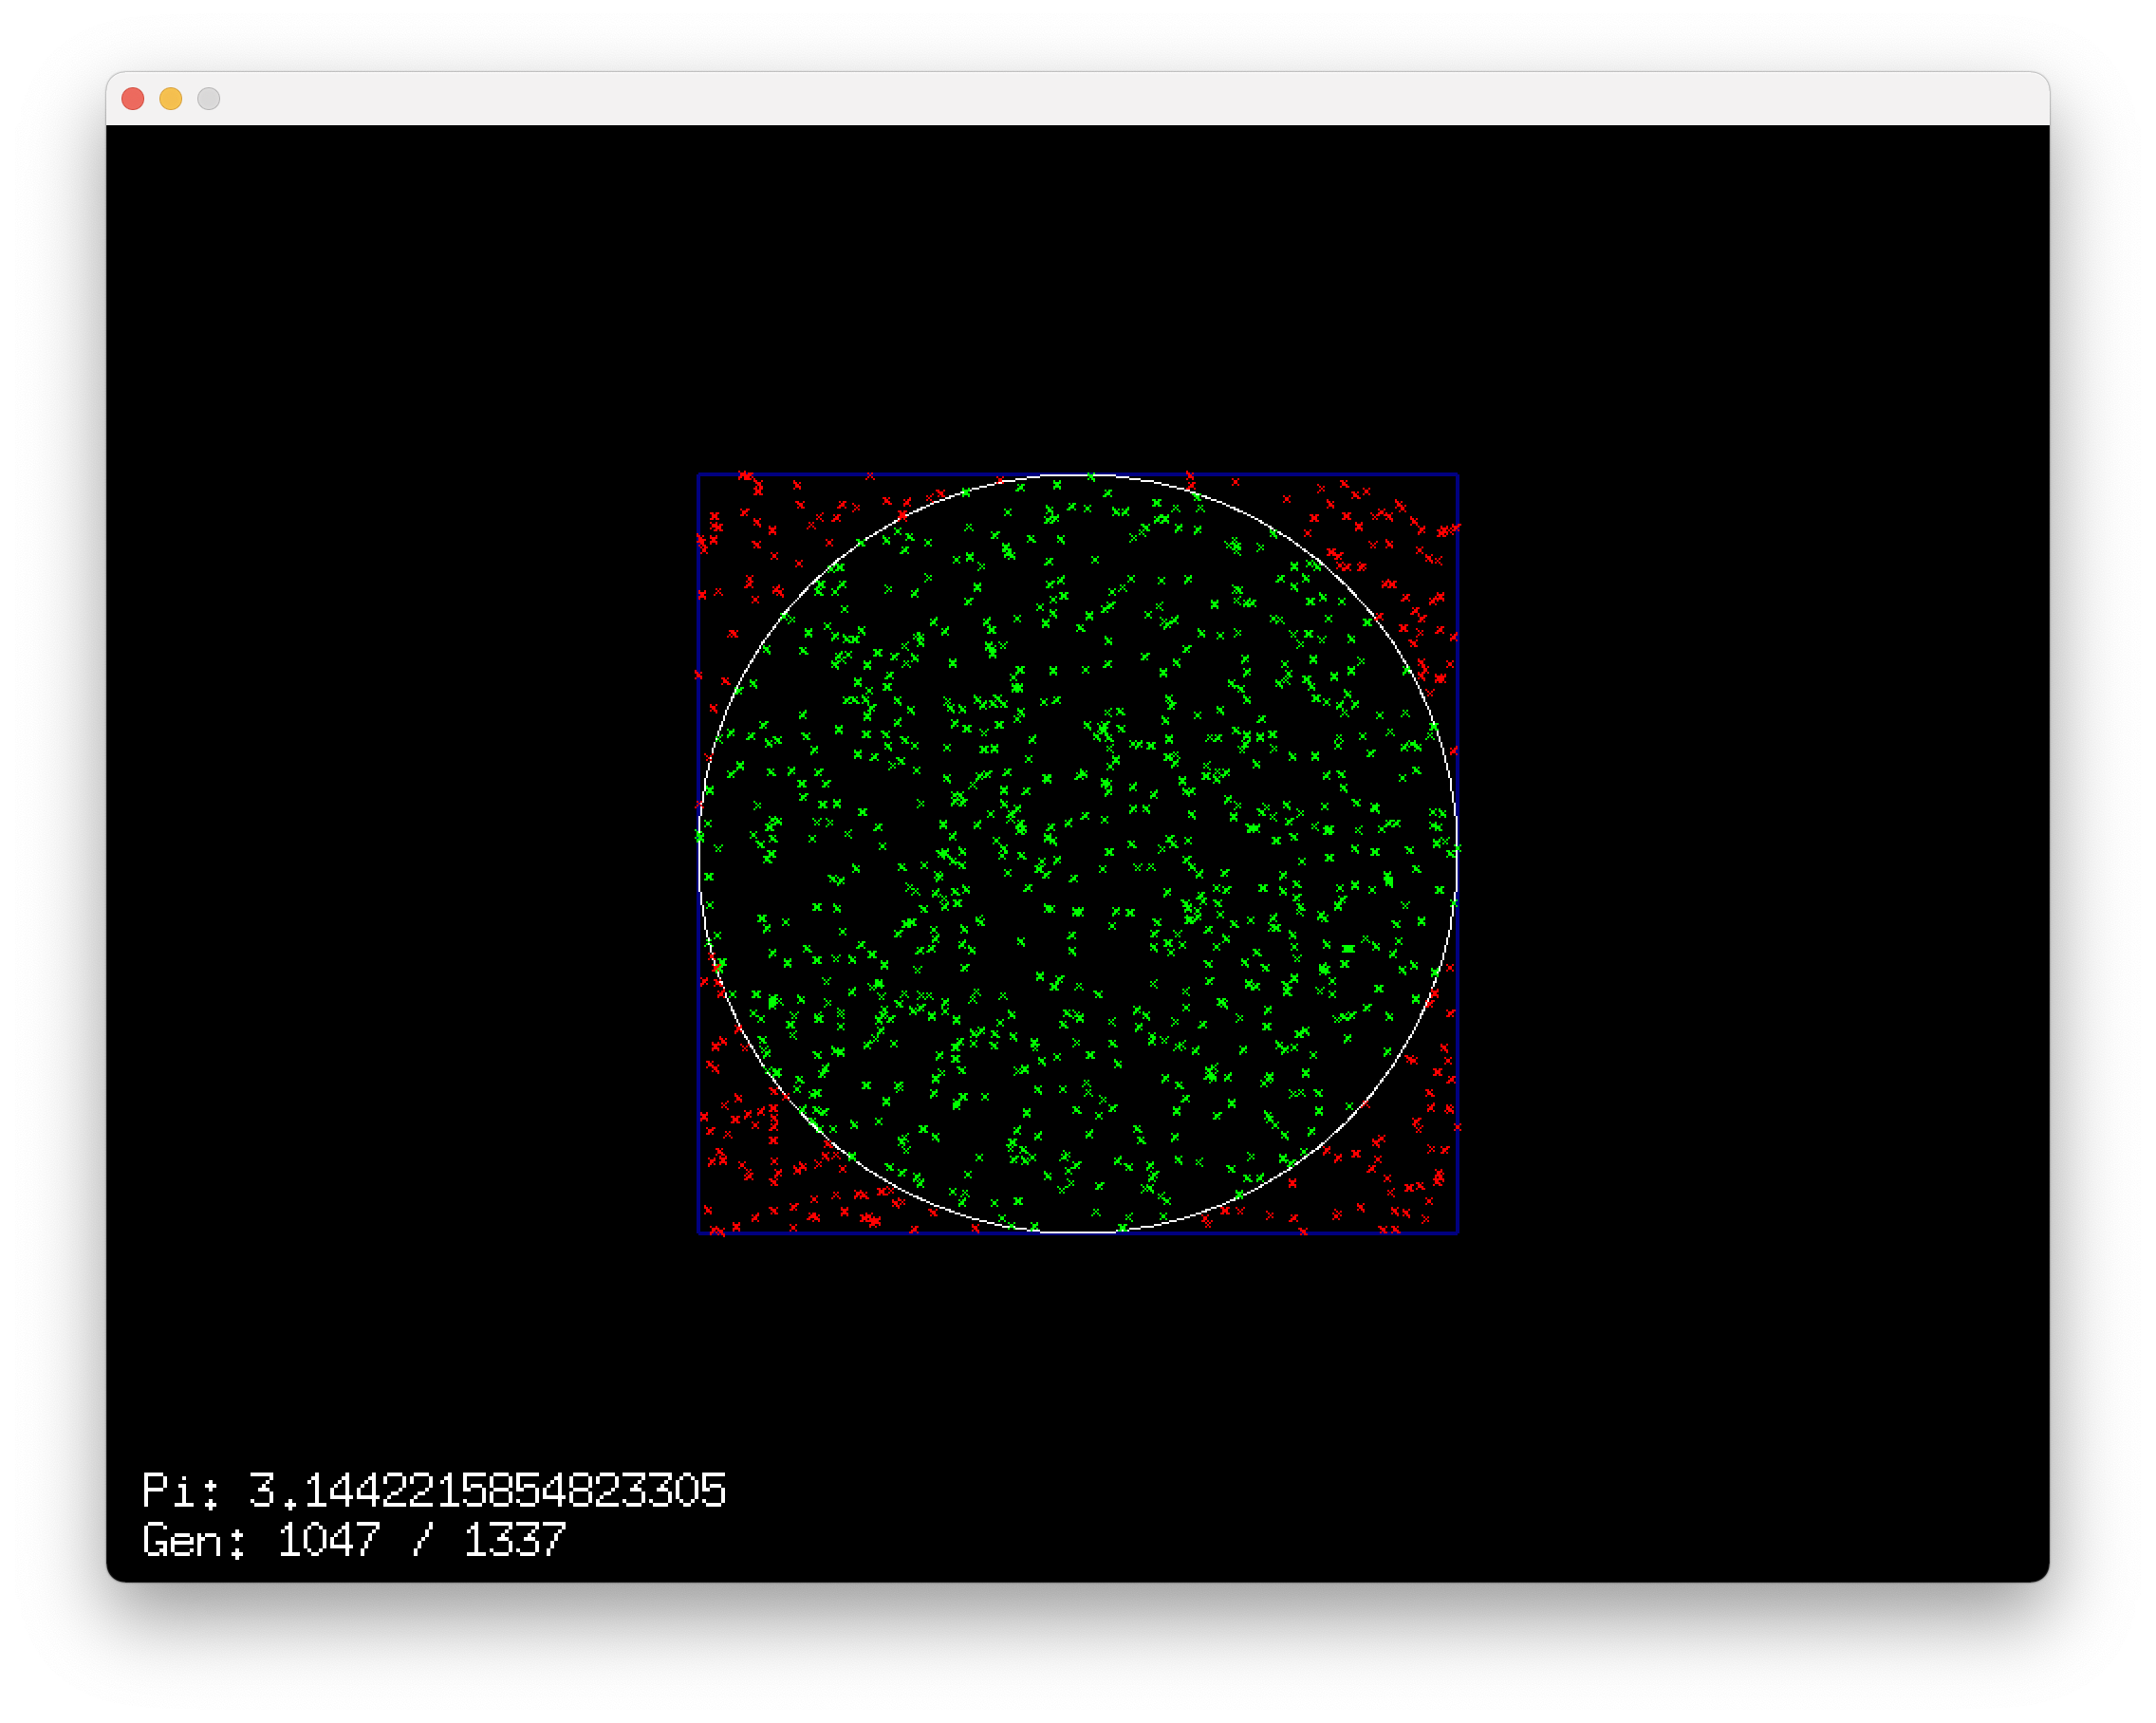Click top-left corner of blue square
This screenshot has height=1723, width=2156.
(698, 474)
